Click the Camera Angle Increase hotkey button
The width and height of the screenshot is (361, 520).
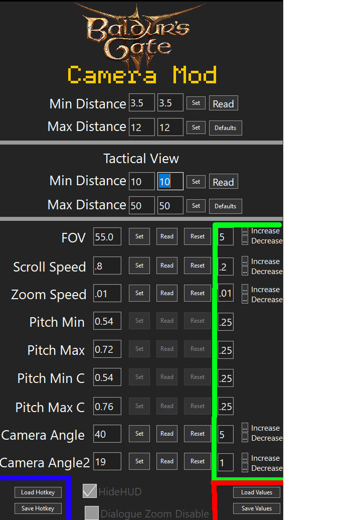[245, 428]
